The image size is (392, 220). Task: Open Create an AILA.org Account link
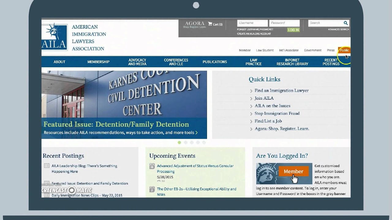tap(254, 34)
